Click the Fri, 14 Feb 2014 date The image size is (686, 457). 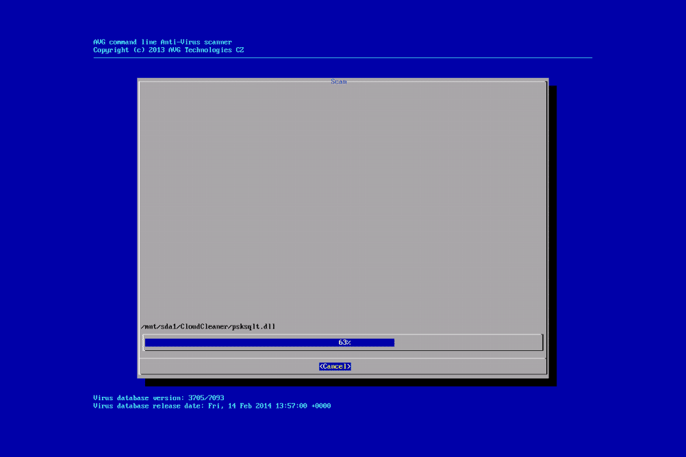tap(235, 406)
